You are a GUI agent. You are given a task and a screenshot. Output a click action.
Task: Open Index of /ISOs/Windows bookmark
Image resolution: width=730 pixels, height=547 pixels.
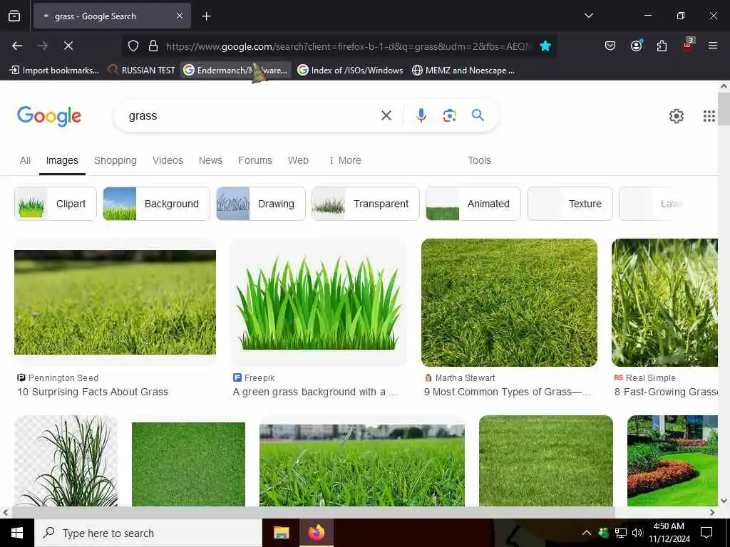[351, 71]
